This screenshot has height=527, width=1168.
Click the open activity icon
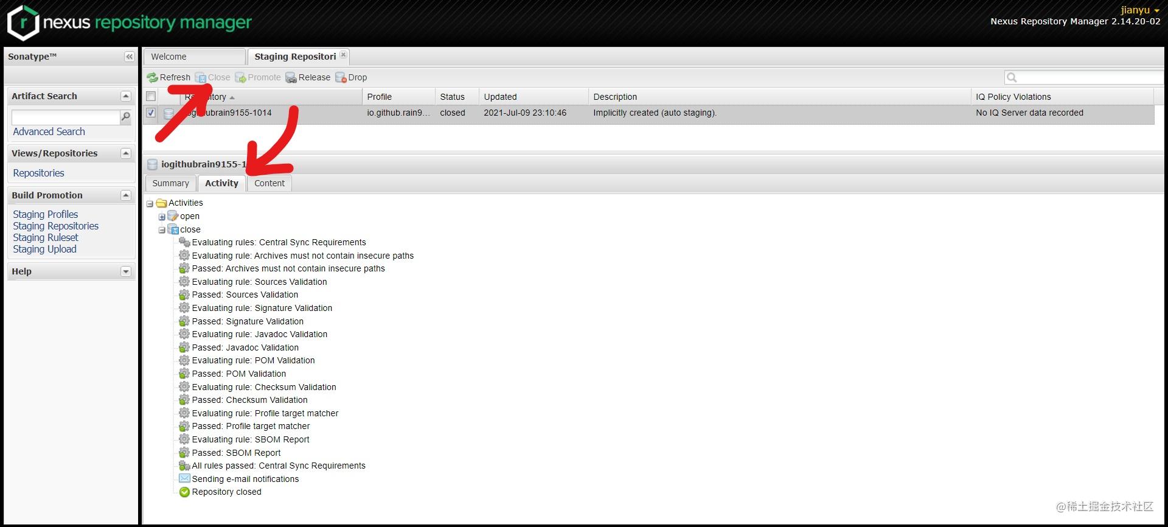[x=173, y=216]
